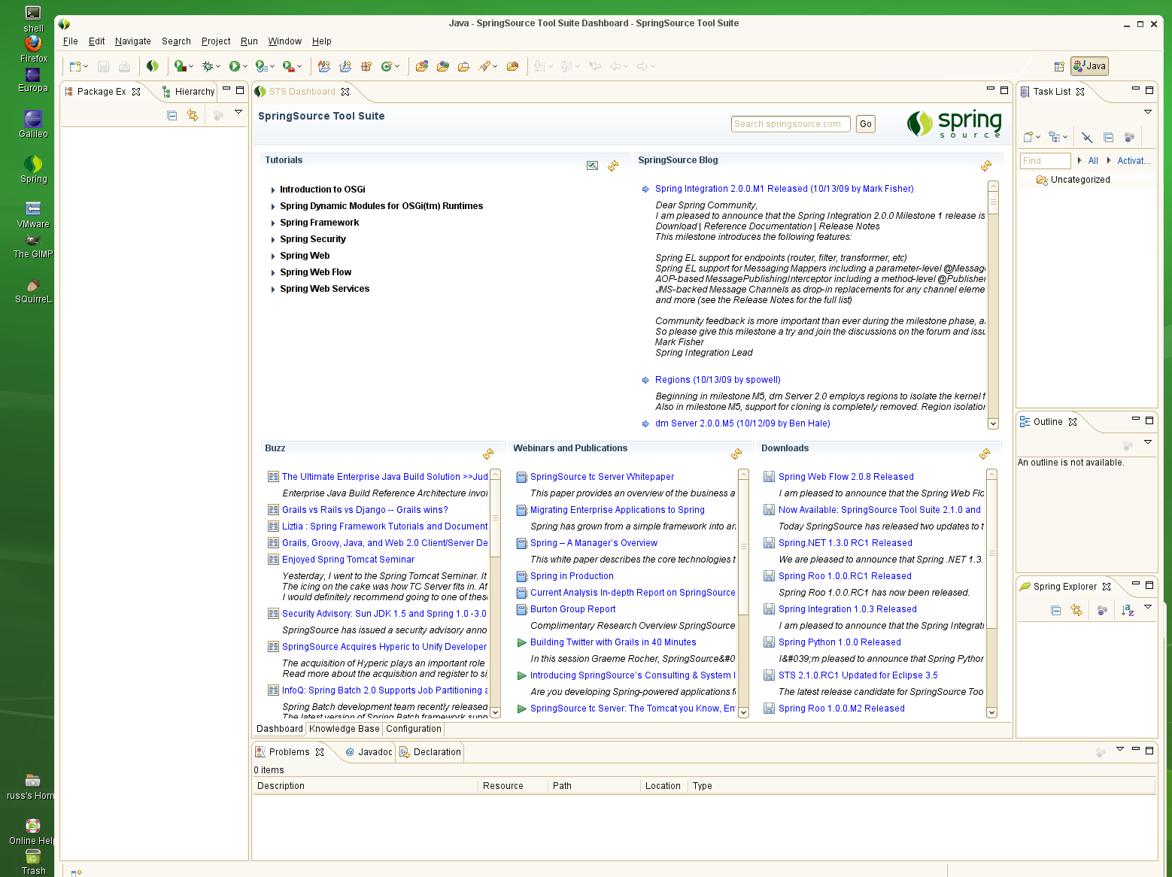Open the Project menu
This screenshot has height=877, width=1172.
point(216,41)
